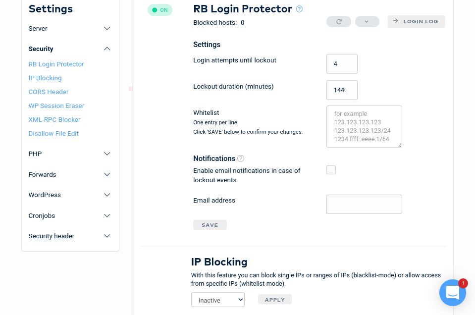
Task: Expand the Security header section
Action: pyautogui.click(x=69, y=236)
